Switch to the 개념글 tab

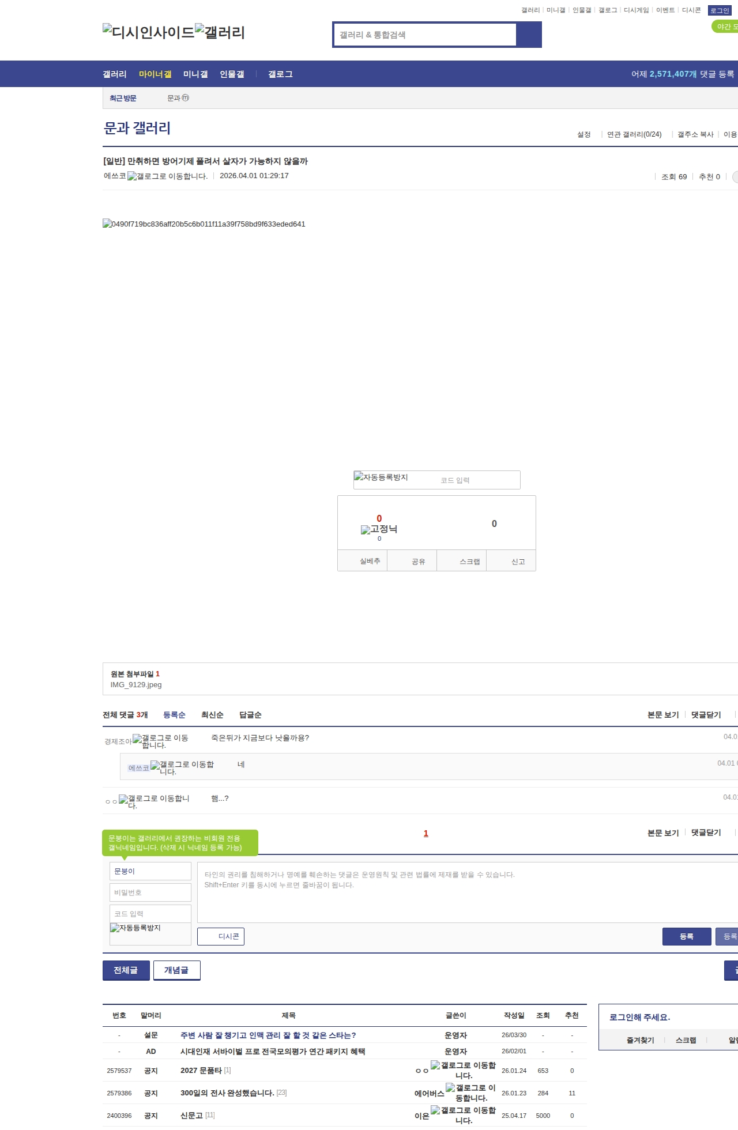[177, 970]
